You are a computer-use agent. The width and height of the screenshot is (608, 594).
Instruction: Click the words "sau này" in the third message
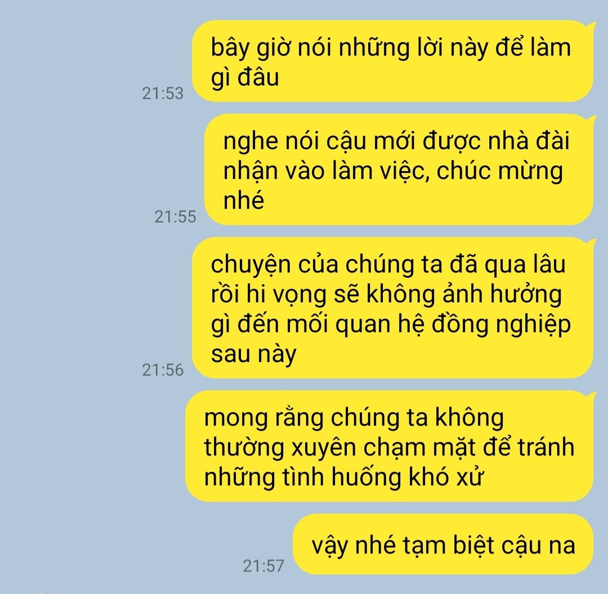[253, 354]
